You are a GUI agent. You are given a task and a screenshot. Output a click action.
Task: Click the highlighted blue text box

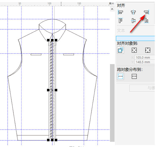pos(135,38)
